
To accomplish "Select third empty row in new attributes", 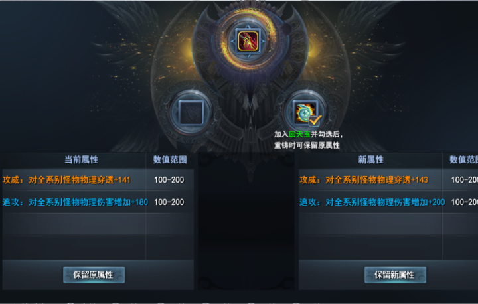I will click(x=388, y=224).
